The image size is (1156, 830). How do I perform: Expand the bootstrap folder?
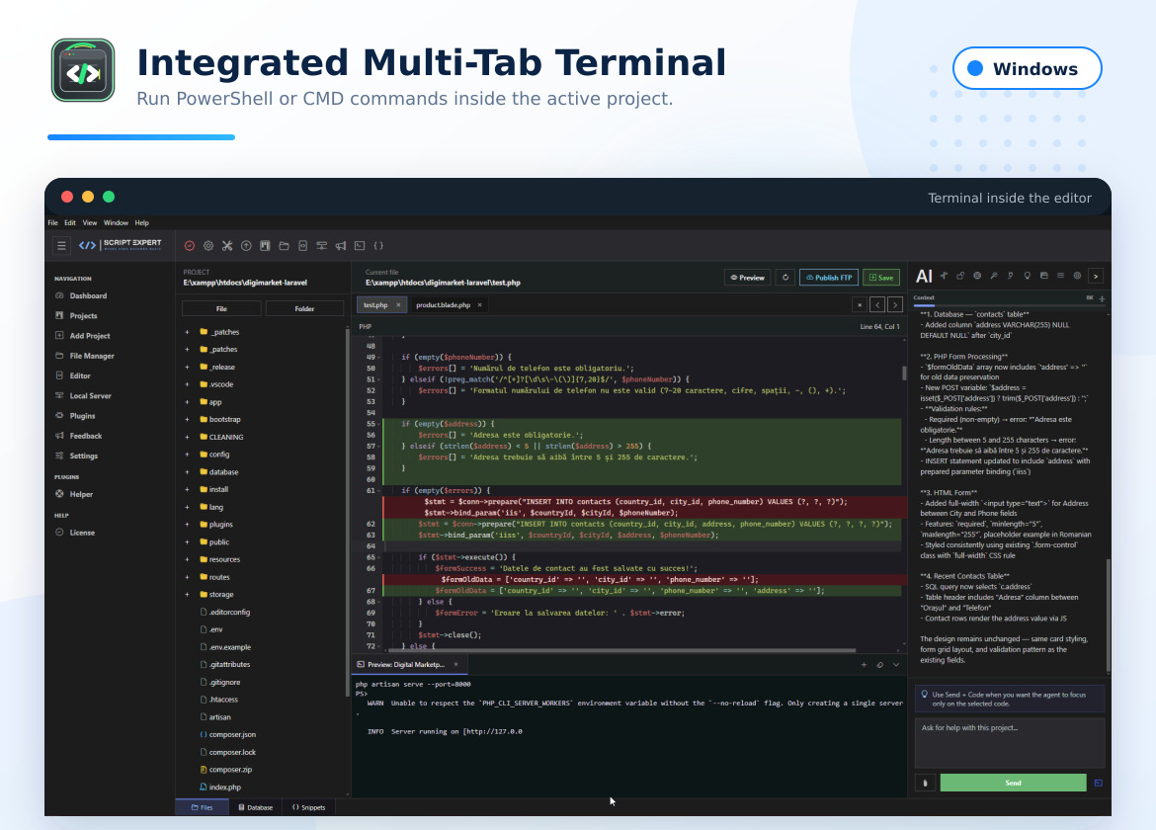[188, 420]
